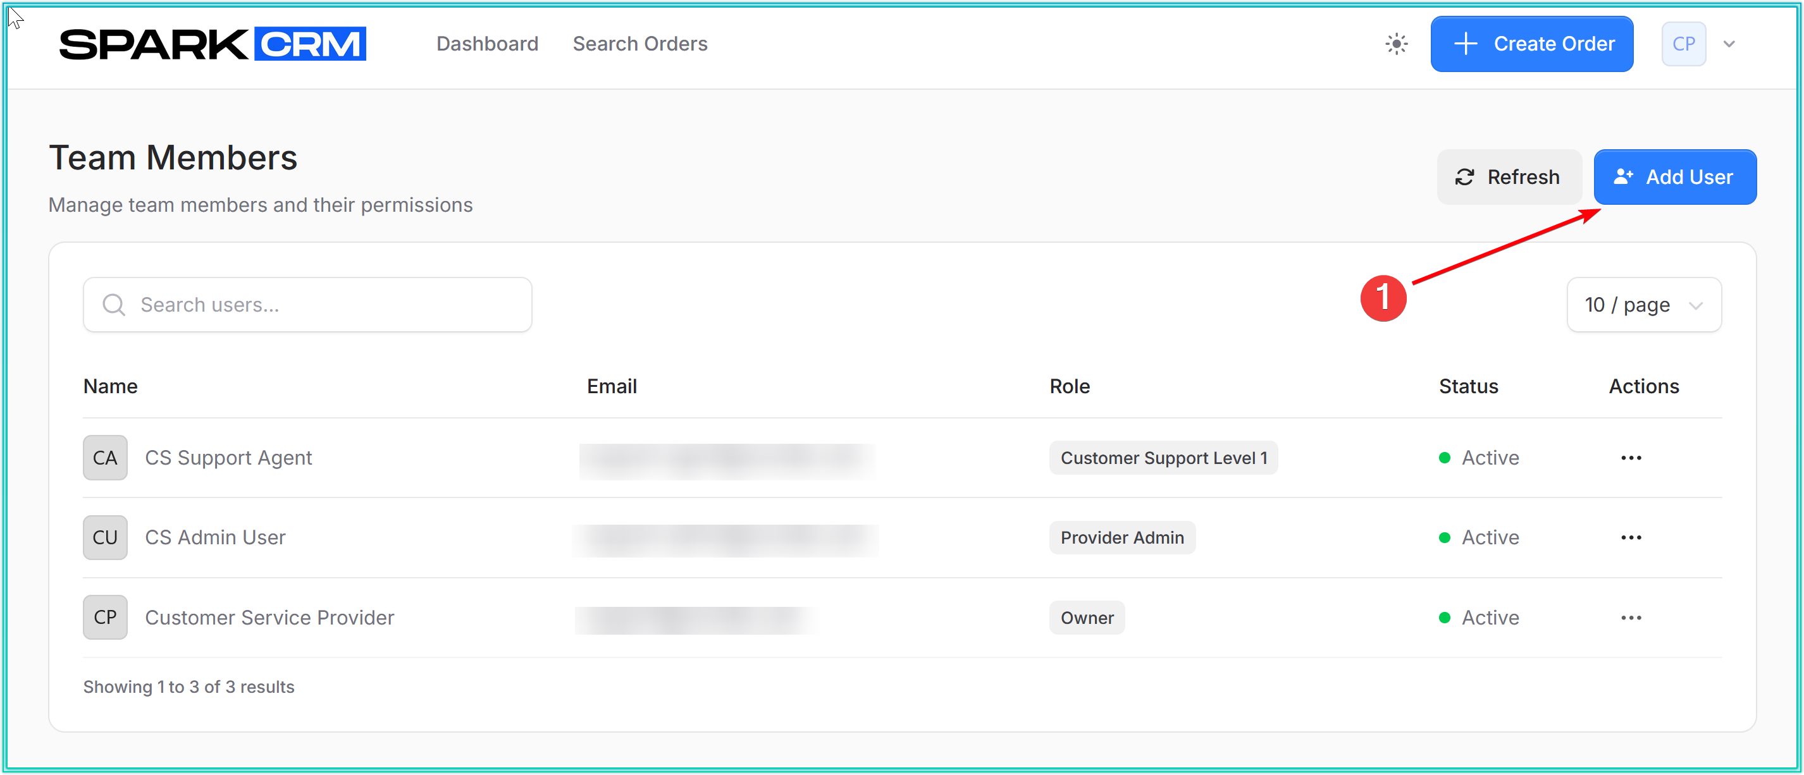The image size is (1804, 775).
Task: Click the search magnifier icon
Action: point(113,305)
